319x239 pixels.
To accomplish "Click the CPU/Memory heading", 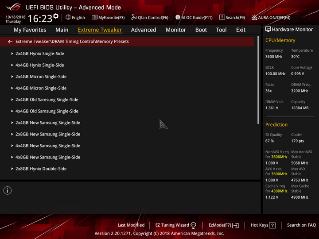I will (280, 40).
